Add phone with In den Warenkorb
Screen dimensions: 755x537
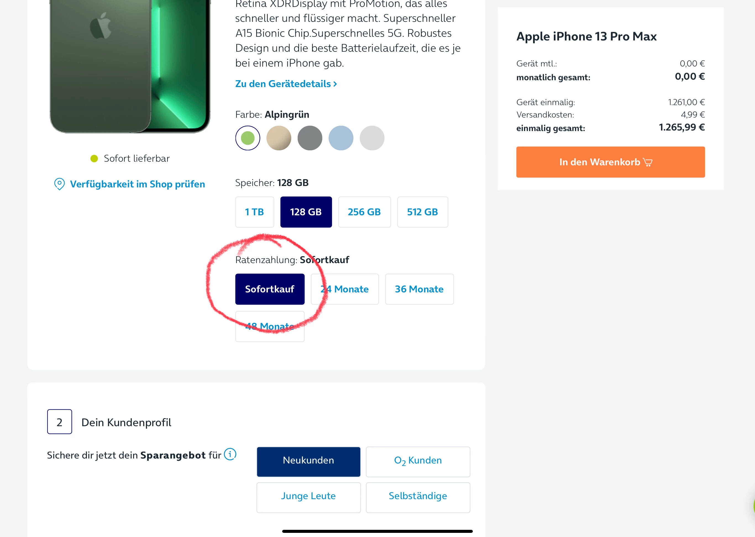pos(610,162)
